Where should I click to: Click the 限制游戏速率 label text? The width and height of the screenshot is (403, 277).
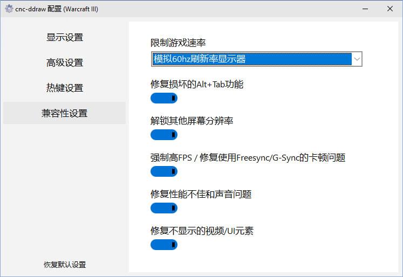pos(178,43)
